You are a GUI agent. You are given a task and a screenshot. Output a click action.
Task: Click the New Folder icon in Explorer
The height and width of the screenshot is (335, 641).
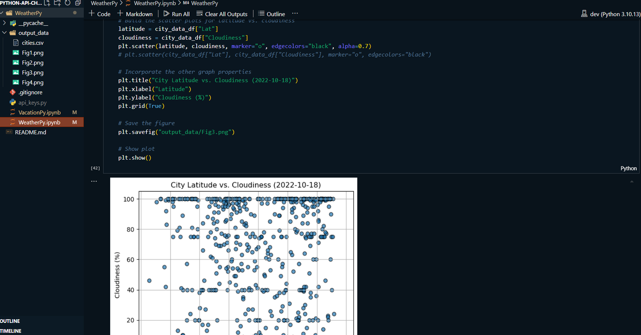(x=57, y=3)
